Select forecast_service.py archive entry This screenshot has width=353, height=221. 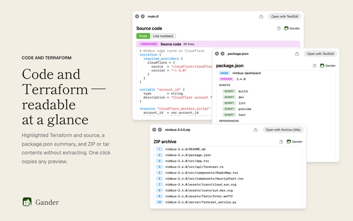(x=228, y=202)
